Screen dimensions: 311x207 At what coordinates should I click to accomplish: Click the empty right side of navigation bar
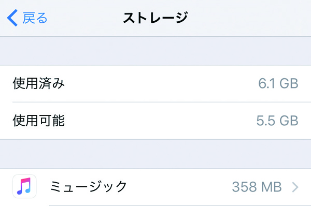tap(259, 18)
